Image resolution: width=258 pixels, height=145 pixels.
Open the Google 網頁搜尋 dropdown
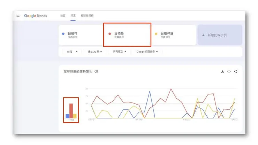[x=147, y=52]
